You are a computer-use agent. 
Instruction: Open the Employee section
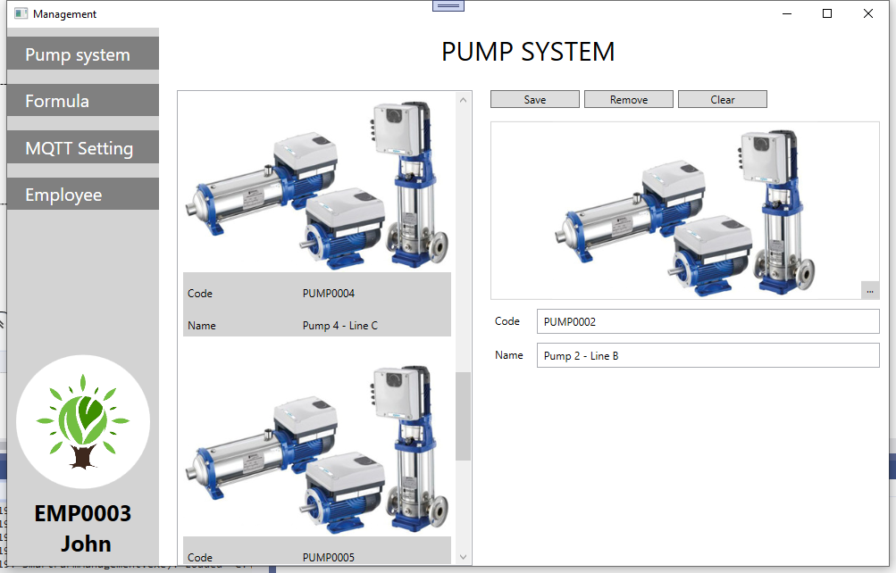pos(83,194)
